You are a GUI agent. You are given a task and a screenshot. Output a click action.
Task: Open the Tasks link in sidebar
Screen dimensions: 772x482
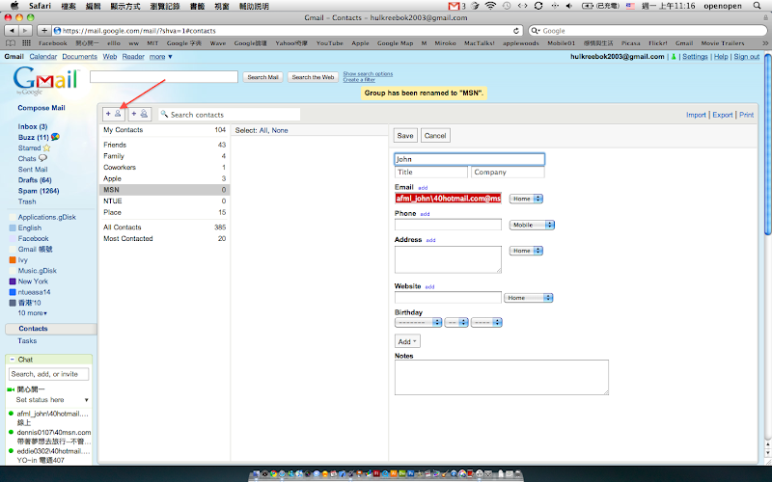click(x=27, y=341)
